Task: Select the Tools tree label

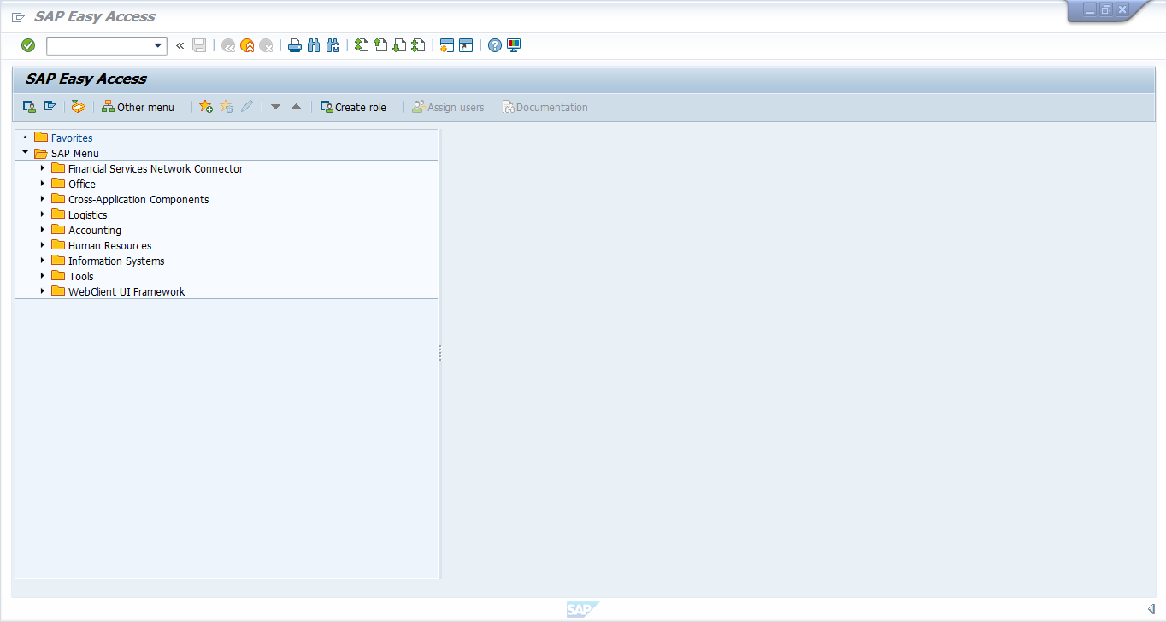Action: tap(81, 276)
